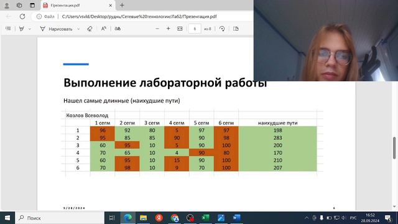
Task: Click the vertical scrollbar thumb
Action: [x=394, y=148]
